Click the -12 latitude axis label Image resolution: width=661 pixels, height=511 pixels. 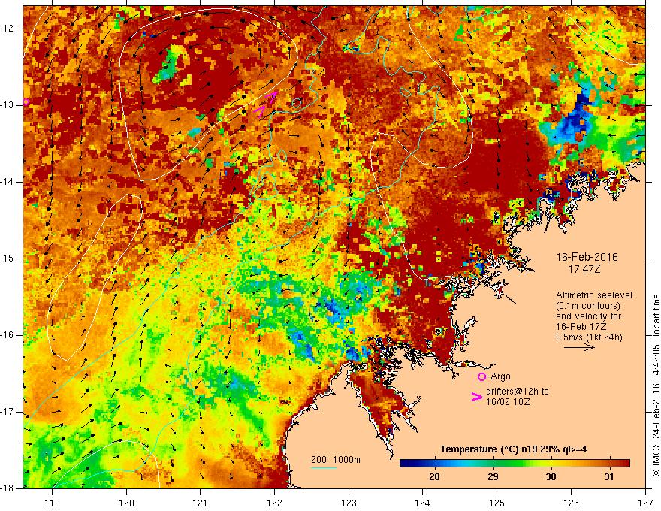8,29
